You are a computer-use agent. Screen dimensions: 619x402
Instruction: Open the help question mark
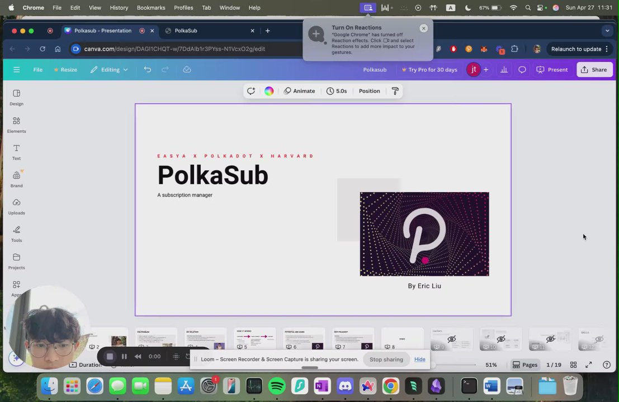(607, 365)
